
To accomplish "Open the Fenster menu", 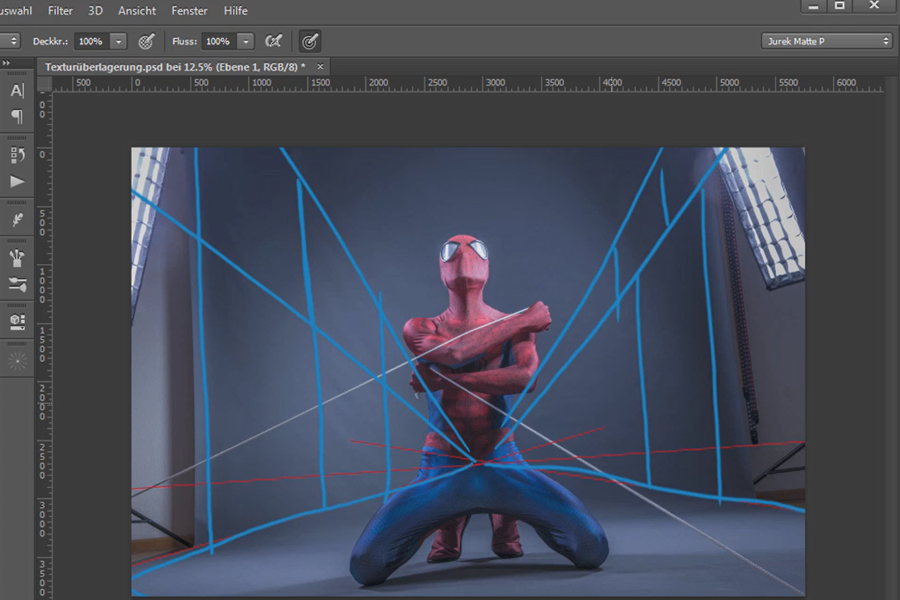I will [x=189, y=11].
